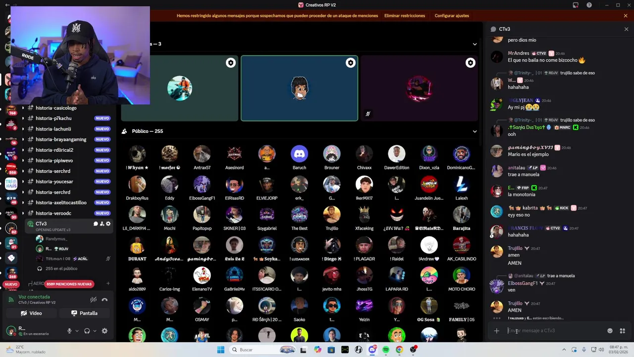The image size is (634, 357).
Task: Click ElbossGangF1 username in chat
Action: (x=523, y=283)
